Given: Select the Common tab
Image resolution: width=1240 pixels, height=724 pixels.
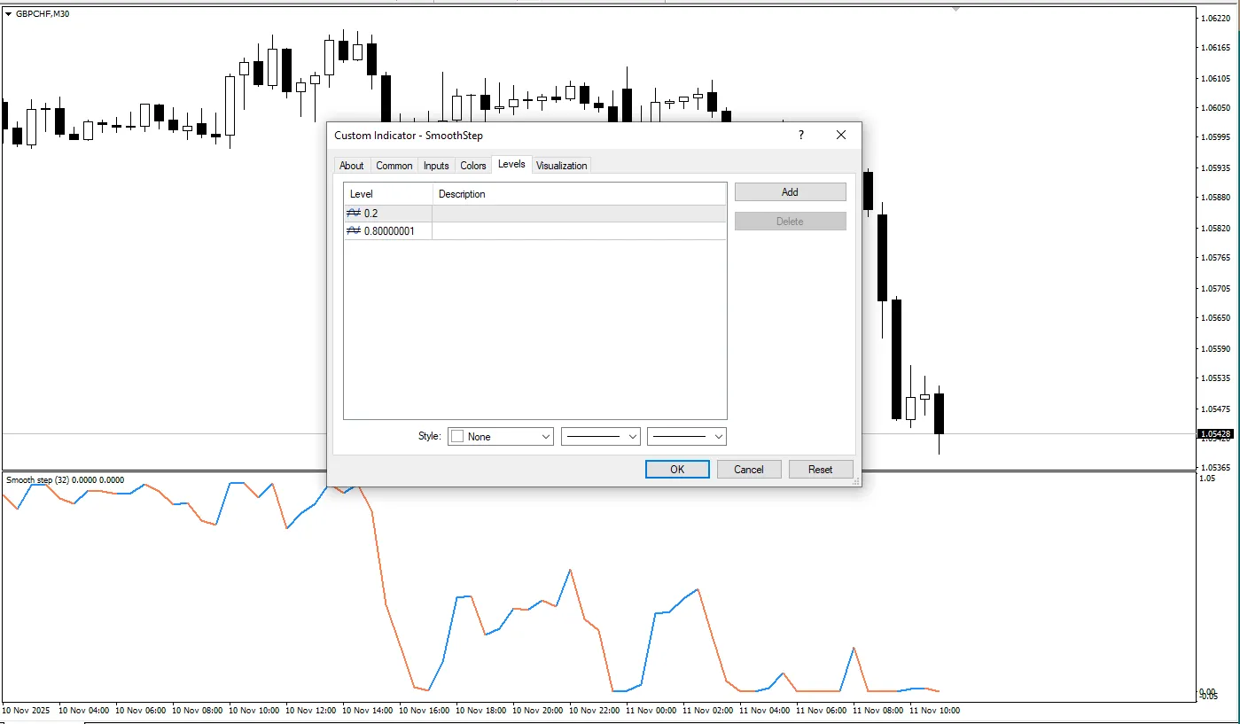Looking at the screenshot, I should point(394,166).
